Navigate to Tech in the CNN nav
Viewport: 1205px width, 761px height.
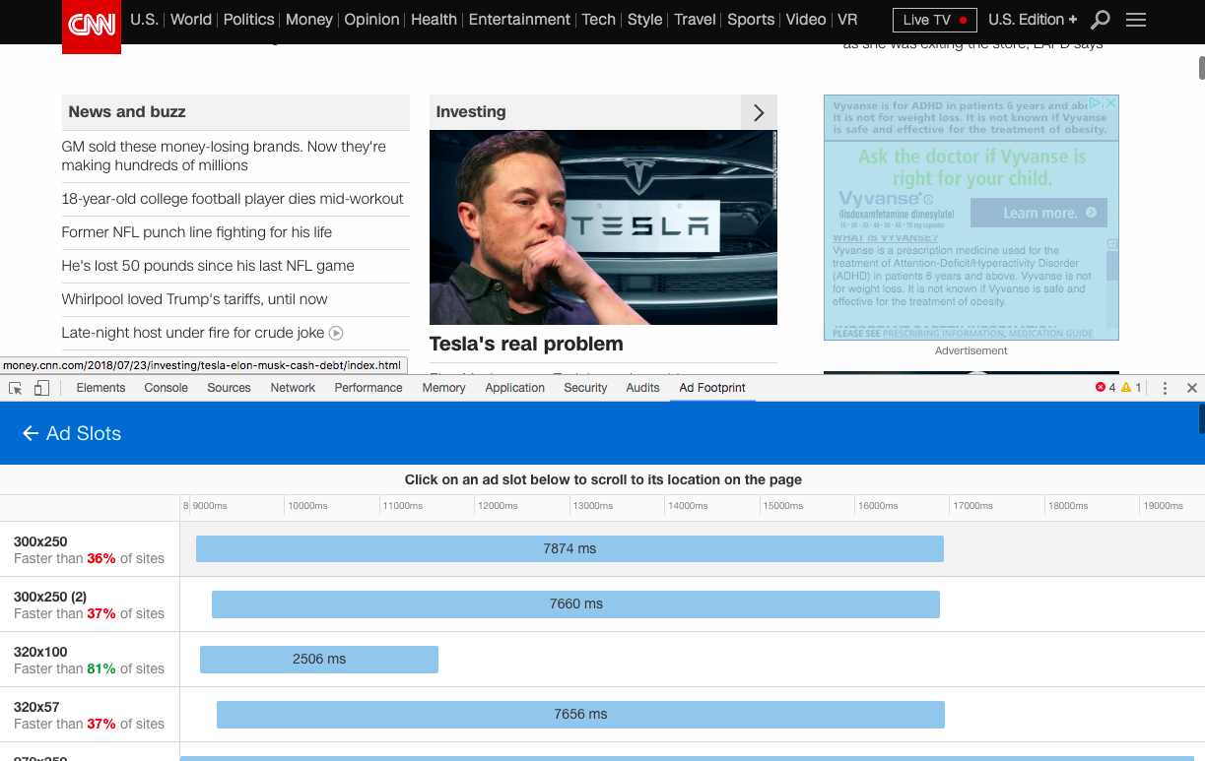[598, 20]
